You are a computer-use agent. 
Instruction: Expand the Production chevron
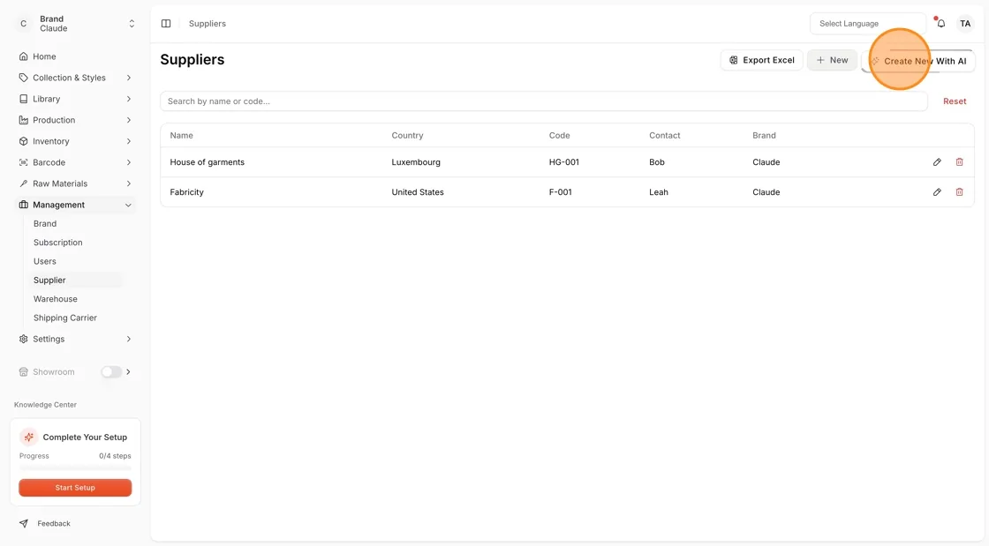(129, 120)
